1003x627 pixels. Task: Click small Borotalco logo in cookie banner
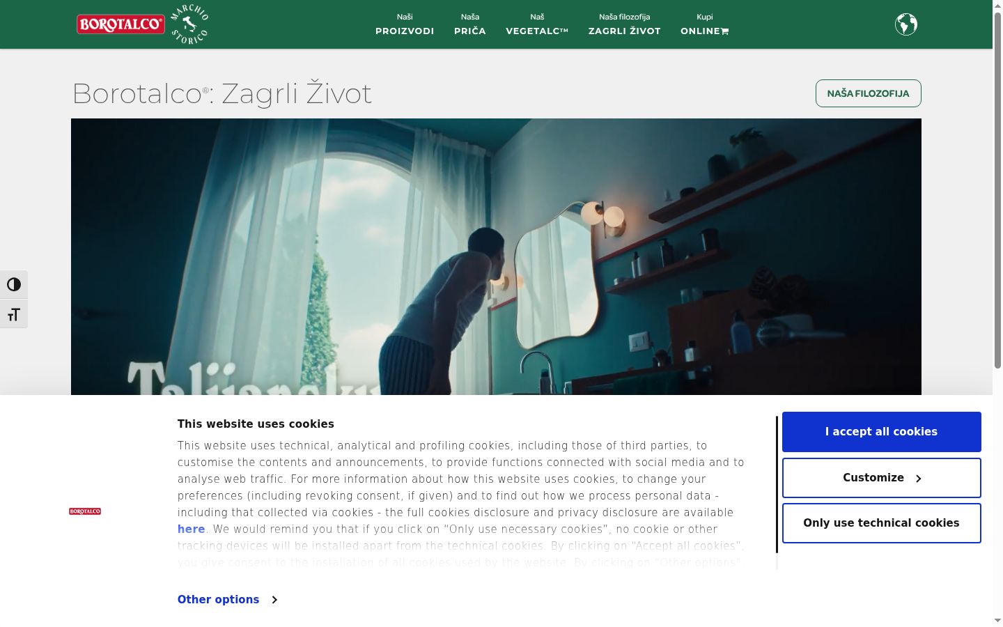click(x=85, y=511)
